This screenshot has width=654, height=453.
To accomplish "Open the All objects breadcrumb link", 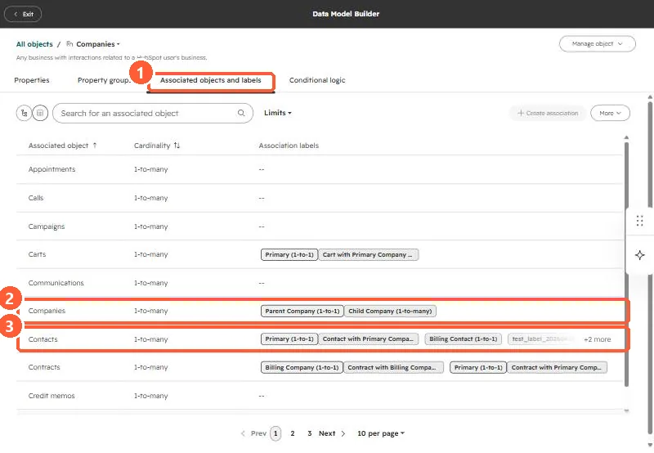I will (x=34, y=44).
